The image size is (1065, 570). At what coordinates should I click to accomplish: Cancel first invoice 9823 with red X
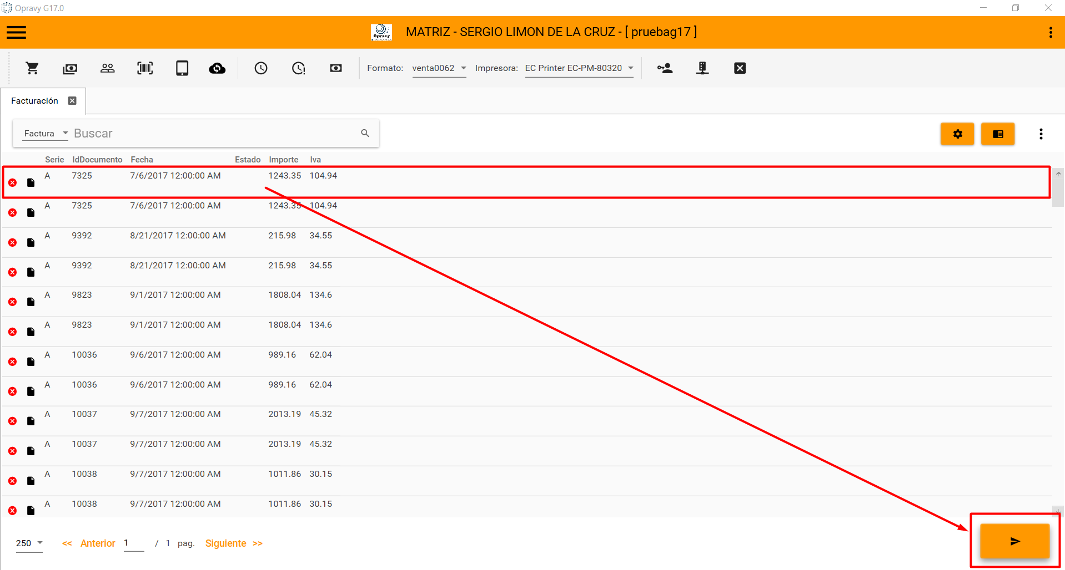tap(13, 302)
